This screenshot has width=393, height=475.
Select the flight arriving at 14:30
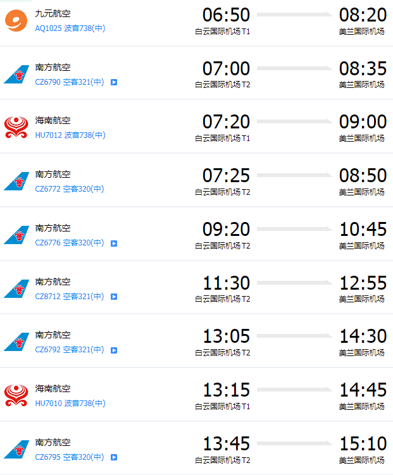click(196, 341)
